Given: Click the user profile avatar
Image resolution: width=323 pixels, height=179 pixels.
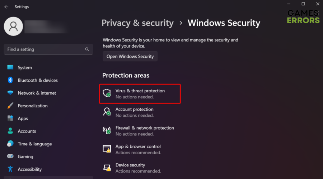Looking at the screenshot, I should pyautogui.click(x=13, y=26).
